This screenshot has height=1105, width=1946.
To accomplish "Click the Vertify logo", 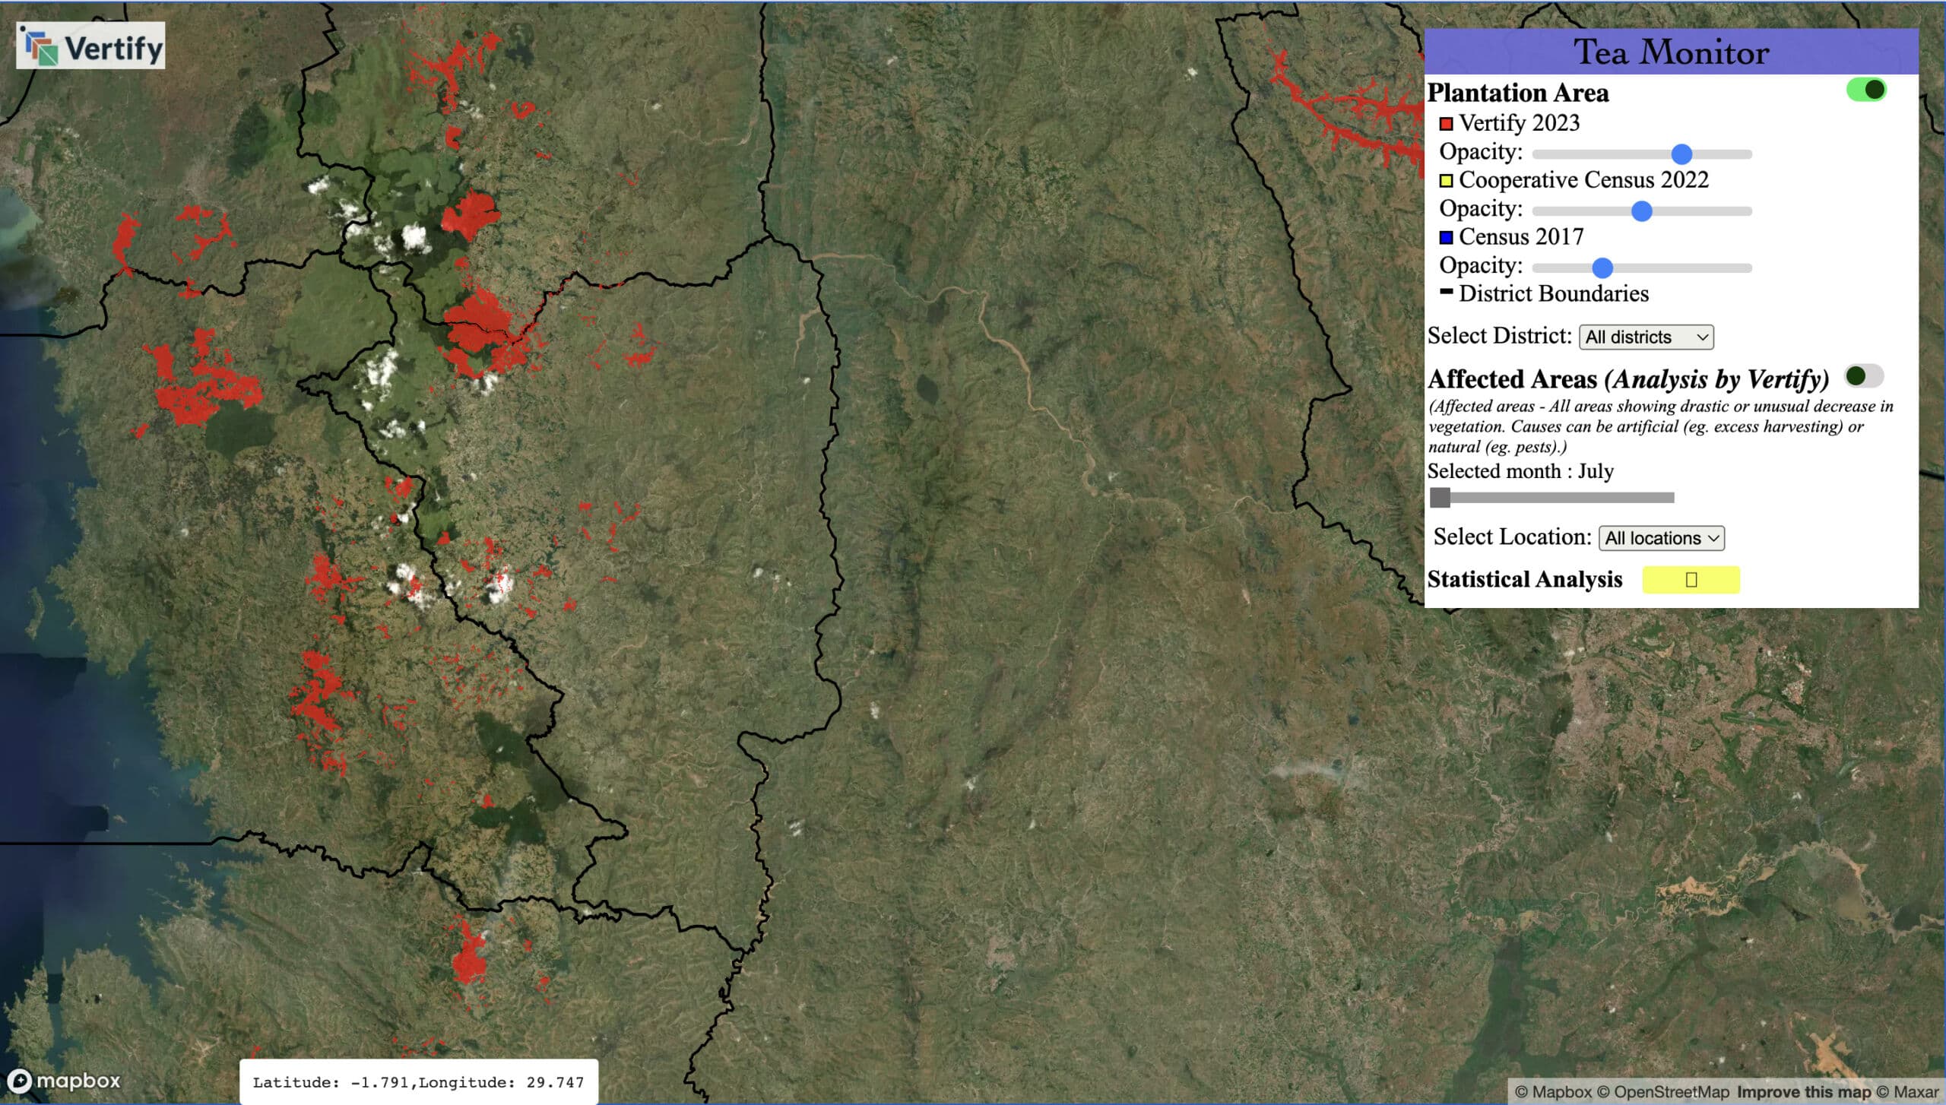I will click(x=90, y=46).
